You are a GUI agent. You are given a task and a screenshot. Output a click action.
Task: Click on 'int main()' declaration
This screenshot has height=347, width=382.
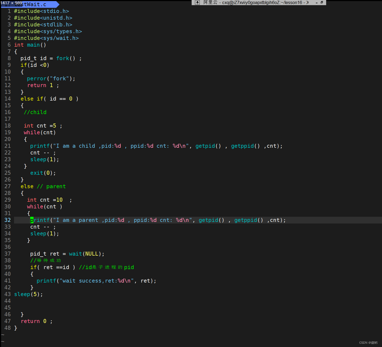(x=30, y=45)
